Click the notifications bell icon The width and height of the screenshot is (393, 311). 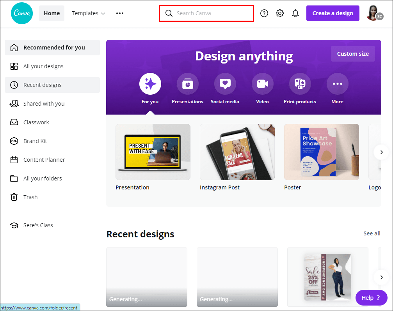point(295,13)
